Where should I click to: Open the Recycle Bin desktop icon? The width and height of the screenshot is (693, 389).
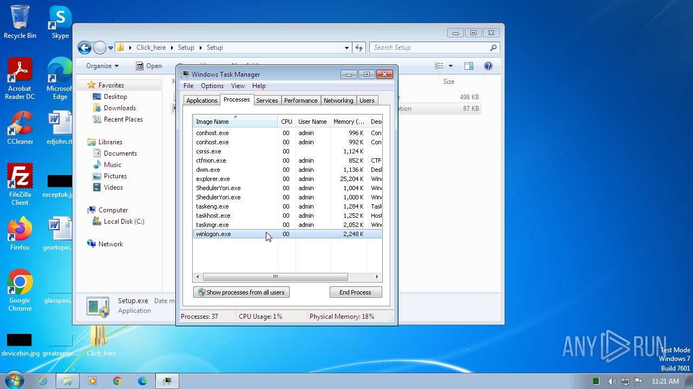coord(20,22)
